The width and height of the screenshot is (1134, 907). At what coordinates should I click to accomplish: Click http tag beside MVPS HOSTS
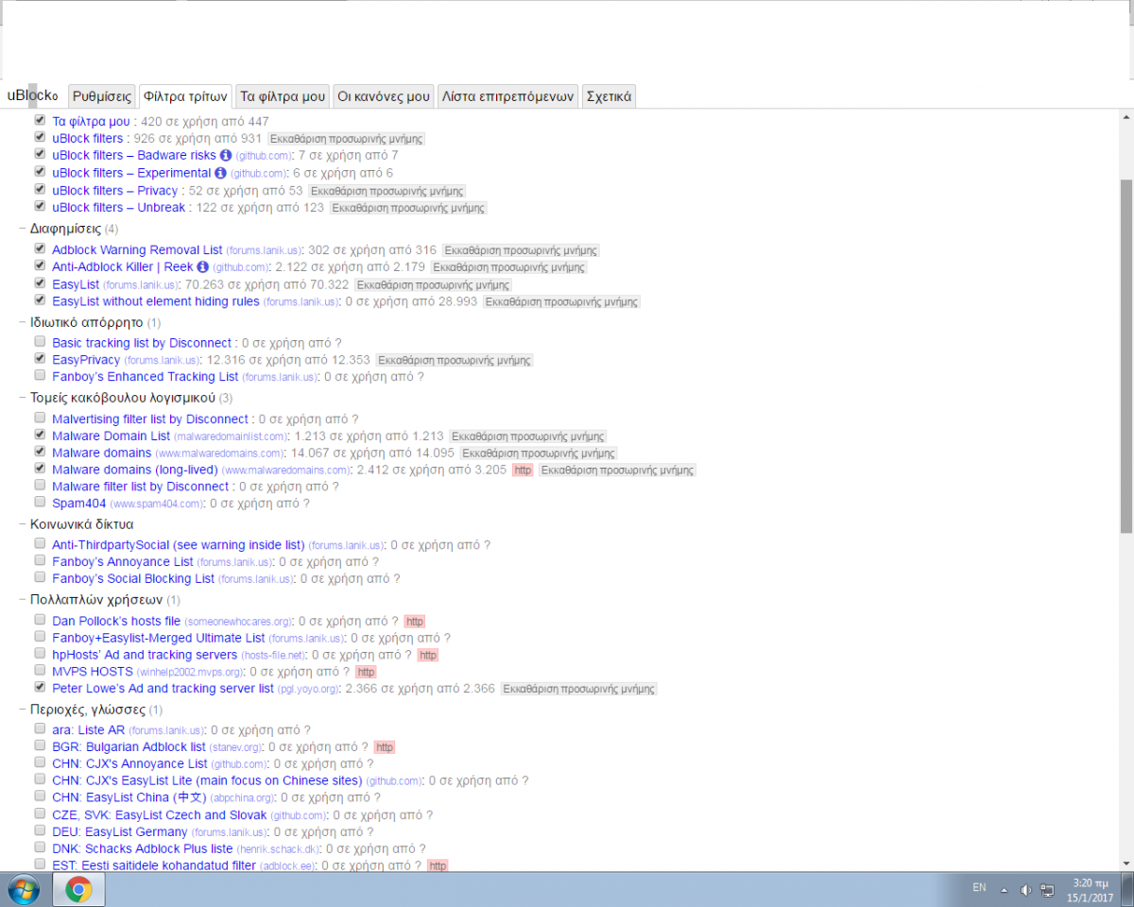pos(366,672)
